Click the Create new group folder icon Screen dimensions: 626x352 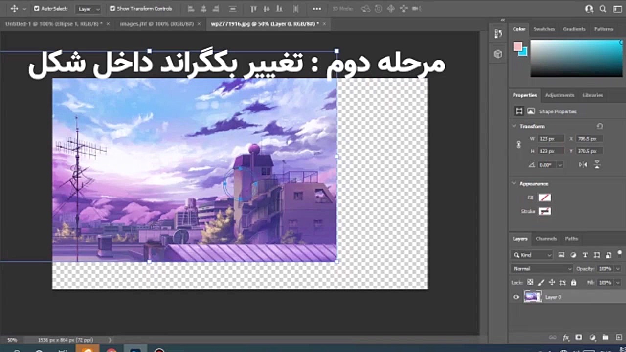pos(605,337)
